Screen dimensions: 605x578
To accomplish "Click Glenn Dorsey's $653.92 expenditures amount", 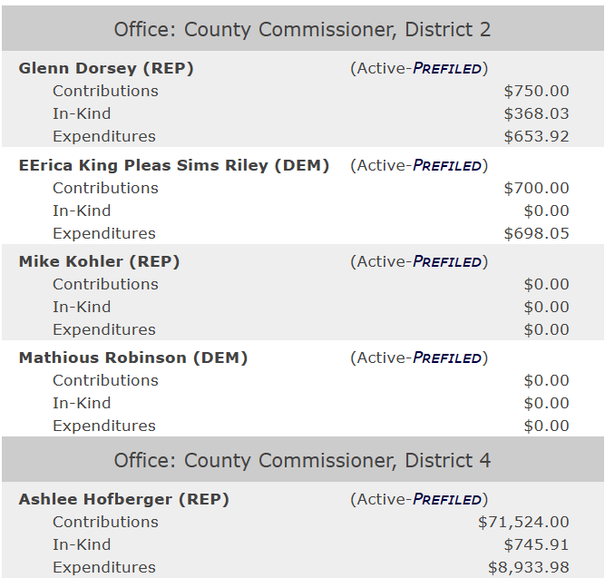I will (536, 136).
